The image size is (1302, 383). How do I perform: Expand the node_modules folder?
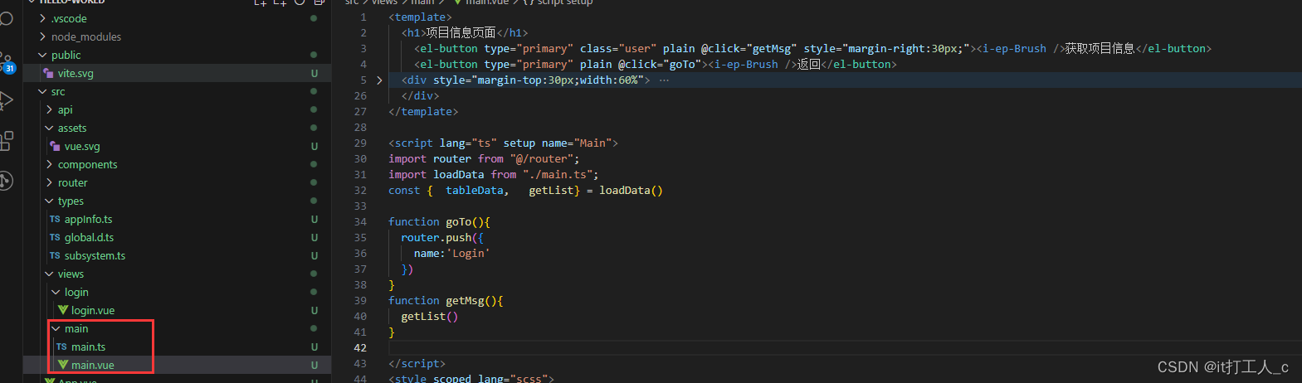coord(42,36)
